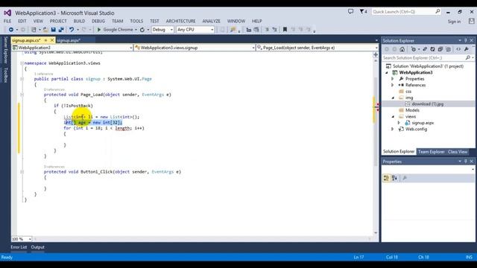
Task: Click the Sign in link
Action: 454,22
